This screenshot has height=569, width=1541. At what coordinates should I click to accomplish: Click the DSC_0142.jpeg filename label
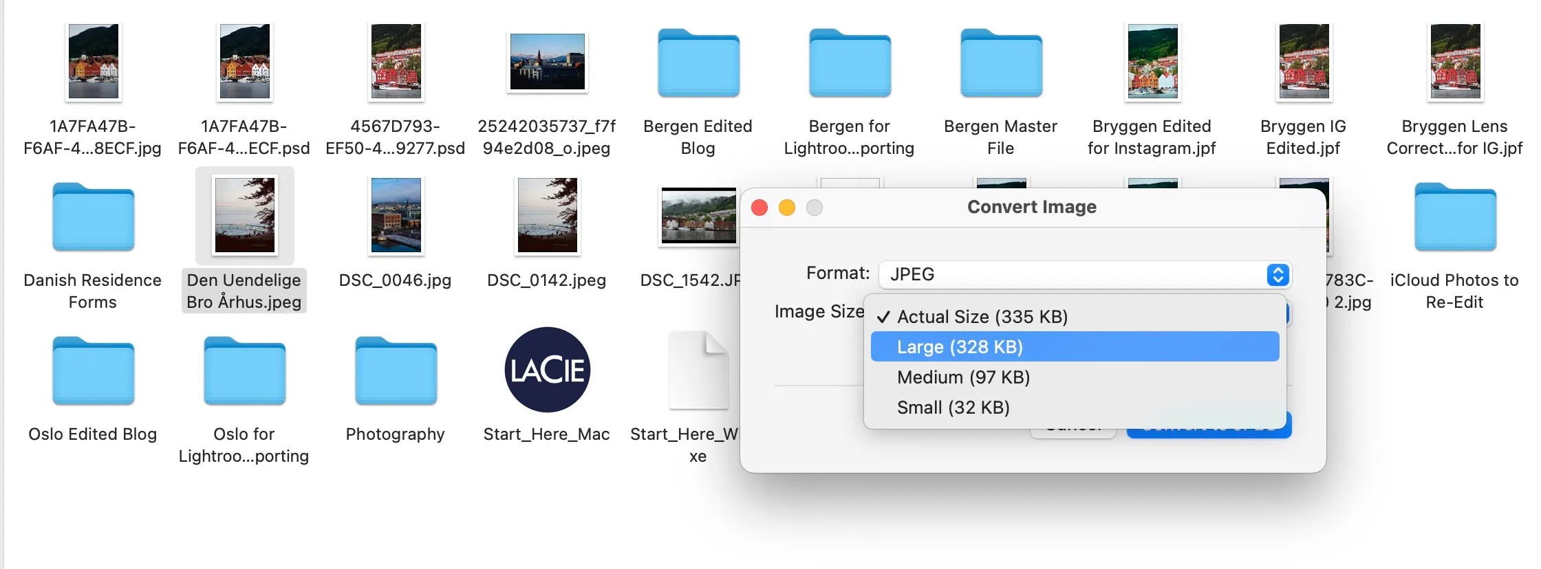pos(547,280)
